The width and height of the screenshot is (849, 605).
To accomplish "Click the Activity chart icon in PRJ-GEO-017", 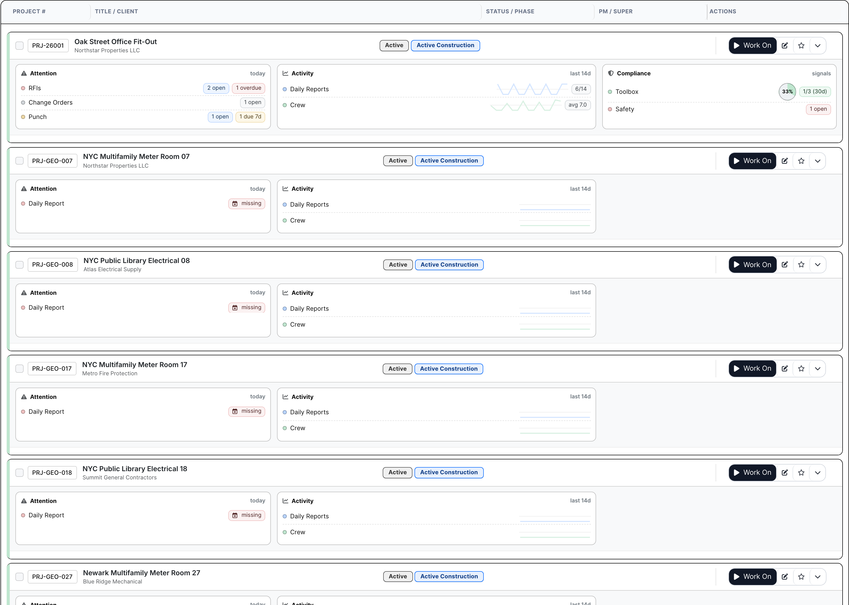I will pyautogui.click(x=285, y=397).
